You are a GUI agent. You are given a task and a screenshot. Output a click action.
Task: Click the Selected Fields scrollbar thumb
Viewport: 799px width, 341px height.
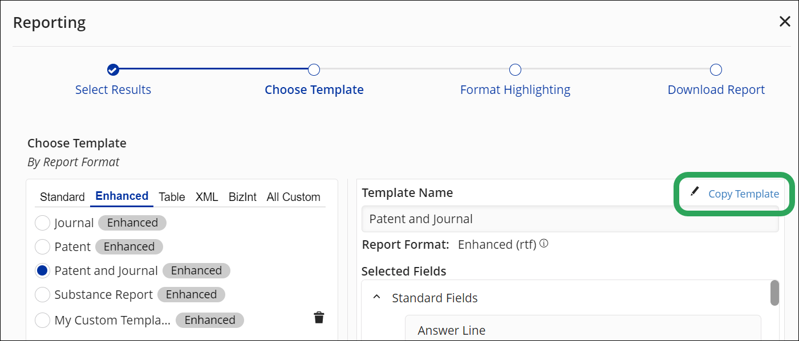coord(774,293)
